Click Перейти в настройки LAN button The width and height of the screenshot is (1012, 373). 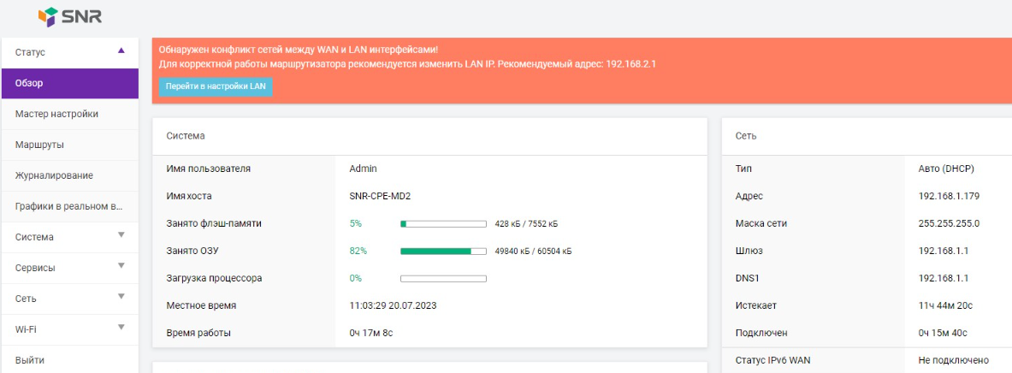pos(216,86)
